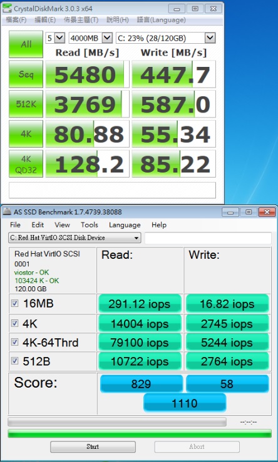Click the gray progress bar above the green one
The height and width of the screenshot is (462, 278).
[117, 422]
